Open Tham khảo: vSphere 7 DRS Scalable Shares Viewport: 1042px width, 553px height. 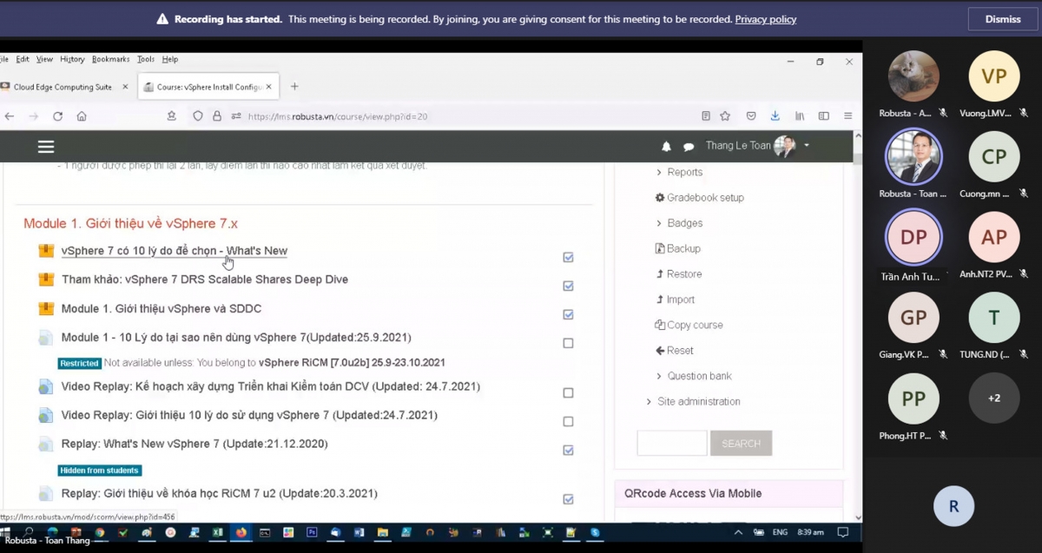[x=205, y=280]
